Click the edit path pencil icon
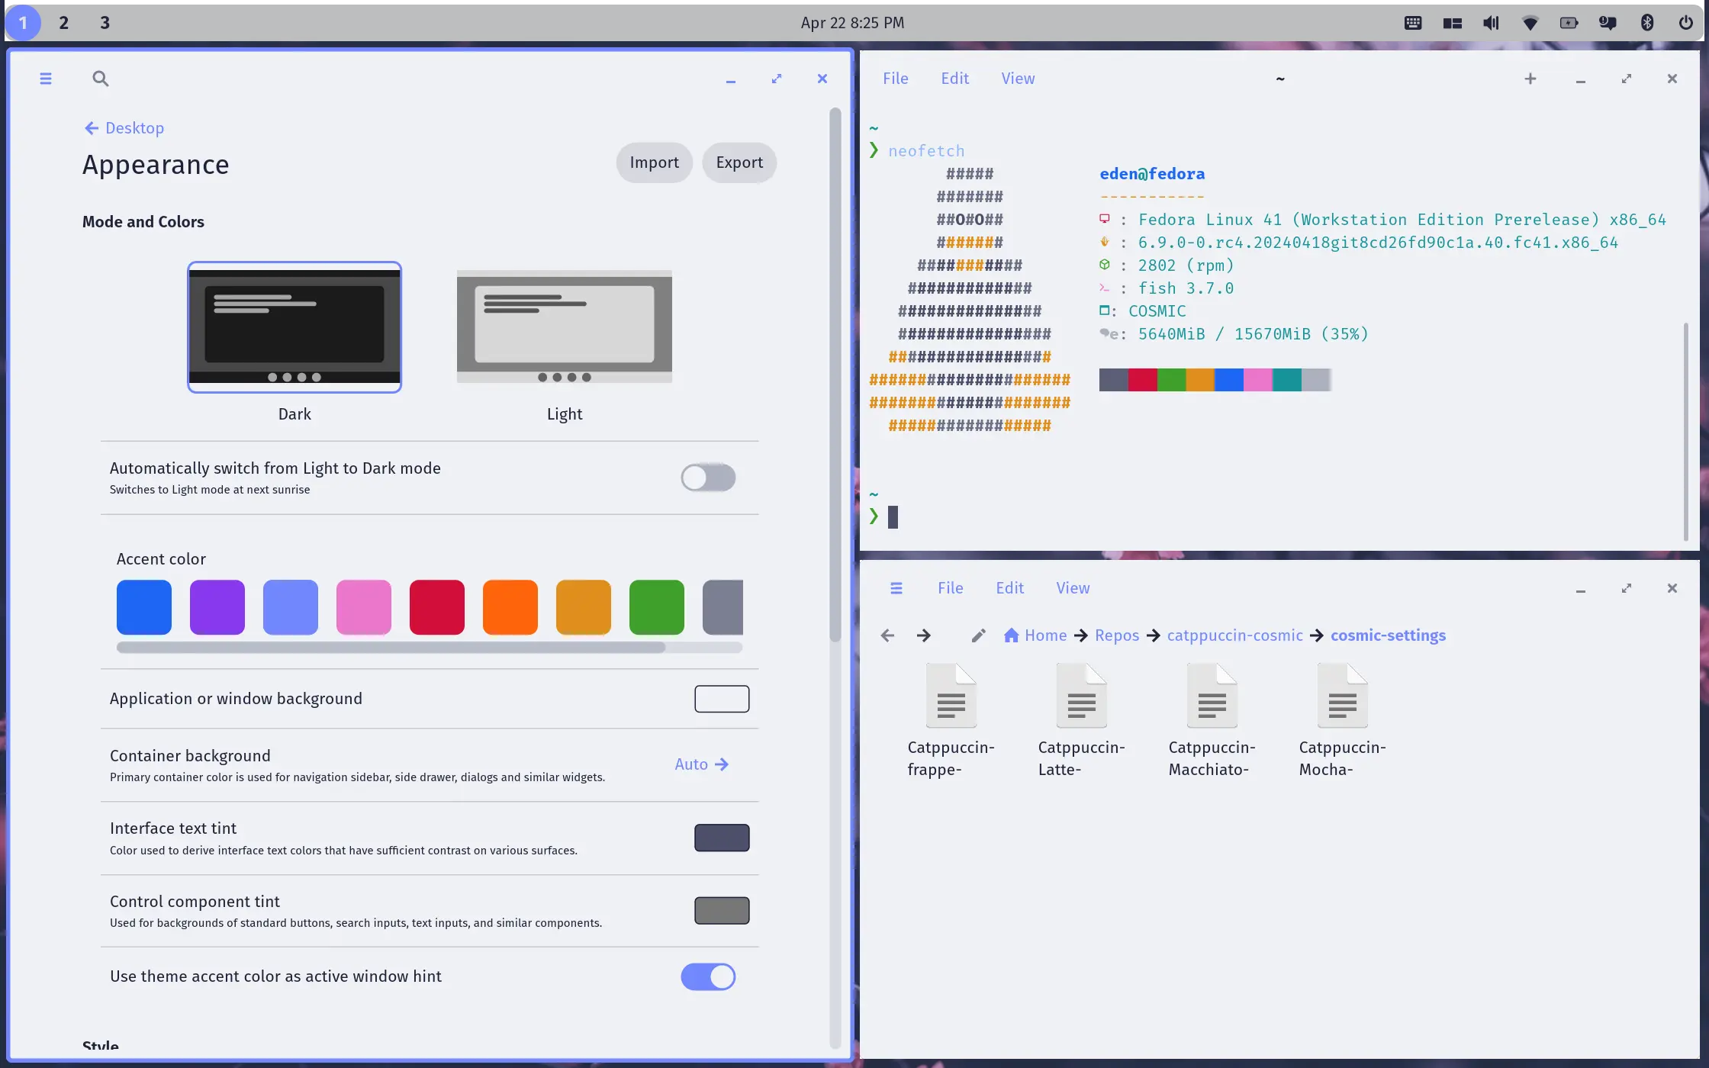 pos(978,635)
